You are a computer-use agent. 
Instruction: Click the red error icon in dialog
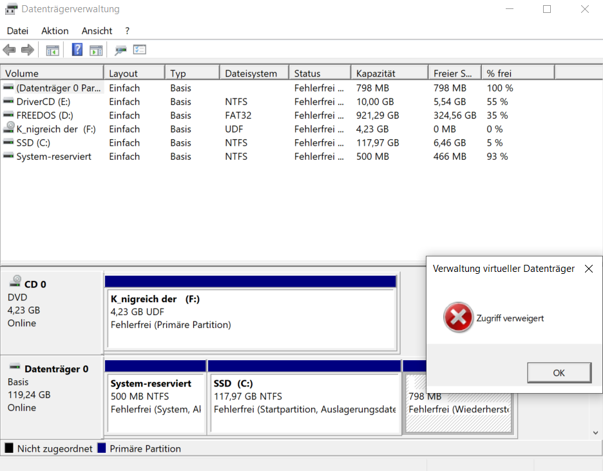[x=458, y=318]
